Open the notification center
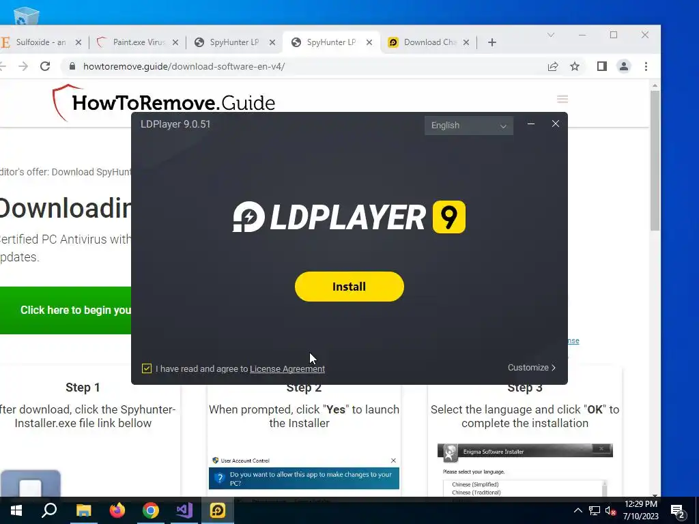This screenshot has width=699, height=524. tap(678, 510)
